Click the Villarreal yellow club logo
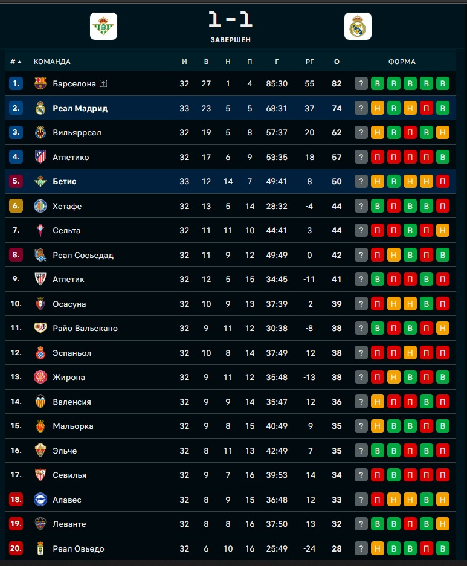The width and height of the screenshot is (467, 566). point(40,132)
